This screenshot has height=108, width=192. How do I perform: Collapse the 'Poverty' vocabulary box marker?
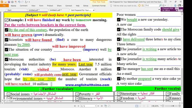click(x=77, y=94)
